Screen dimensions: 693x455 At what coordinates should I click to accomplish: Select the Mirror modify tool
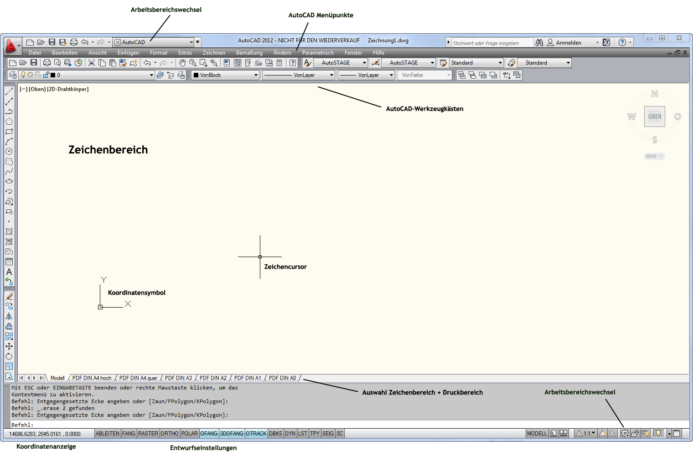(9, 316)
